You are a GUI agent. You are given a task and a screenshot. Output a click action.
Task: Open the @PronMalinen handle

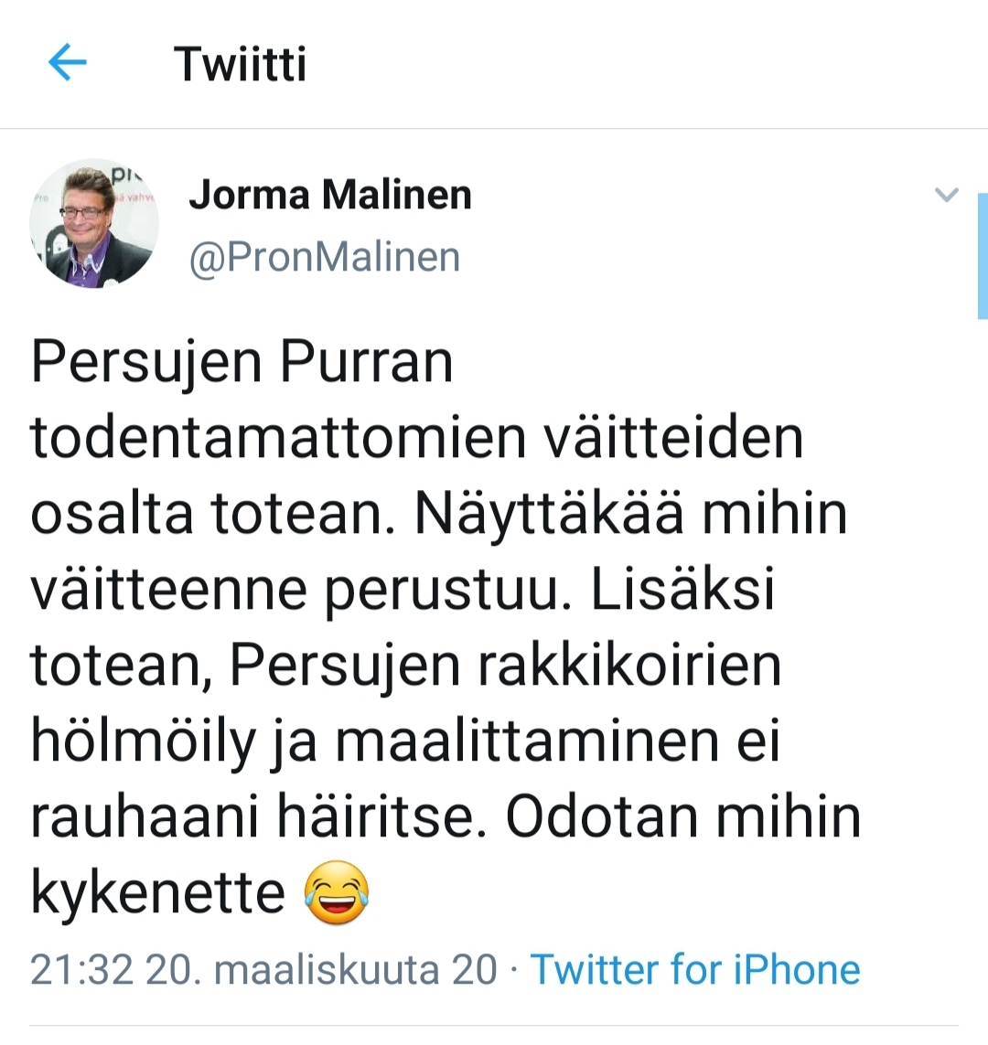(324, 257)
